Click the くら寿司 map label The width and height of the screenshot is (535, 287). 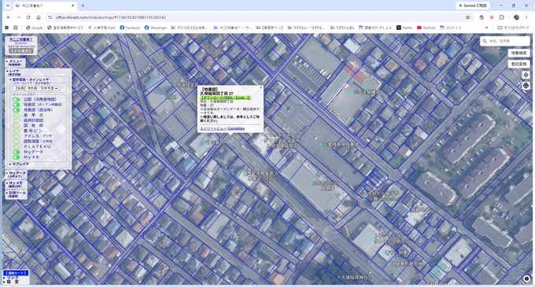click(x=216, y=143)
